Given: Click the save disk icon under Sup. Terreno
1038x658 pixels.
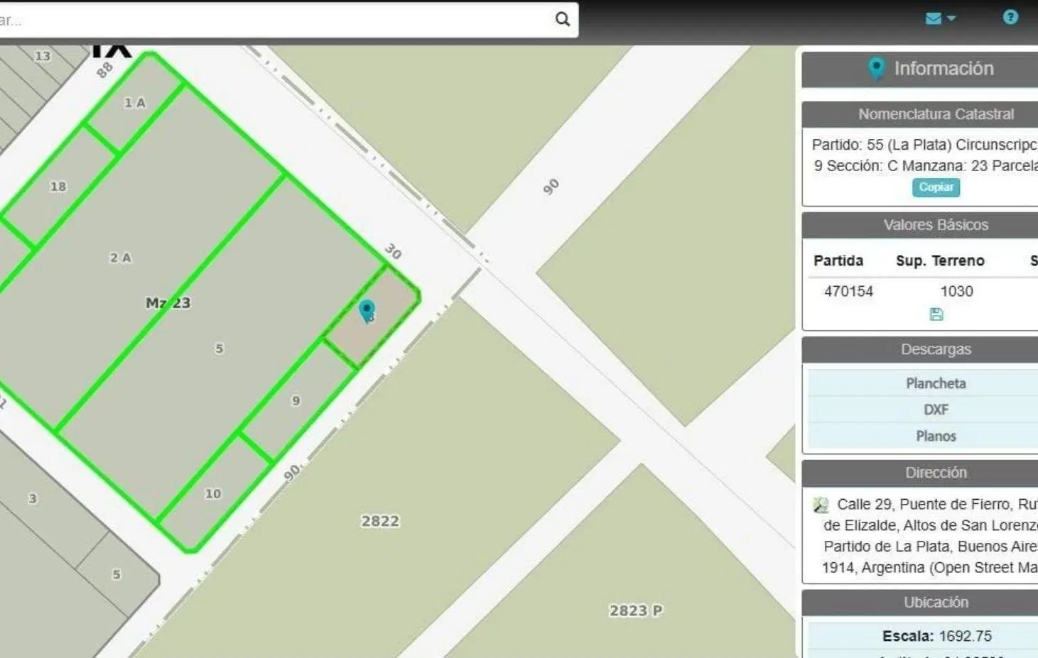Looking at the screenshot, I should (936, 314).
